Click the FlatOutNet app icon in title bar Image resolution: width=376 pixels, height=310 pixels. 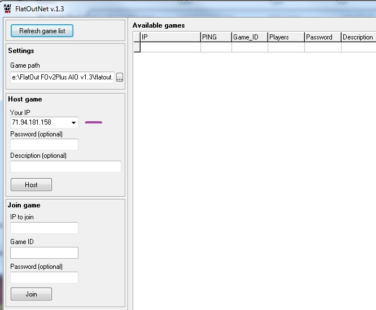(7, 8)
